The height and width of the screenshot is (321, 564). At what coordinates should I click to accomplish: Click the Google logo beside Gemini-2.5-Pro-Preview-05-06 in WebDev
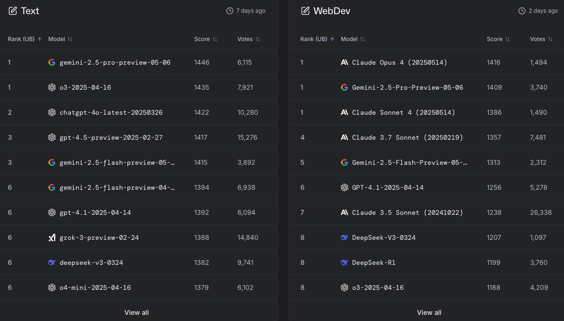pos(344,87)
